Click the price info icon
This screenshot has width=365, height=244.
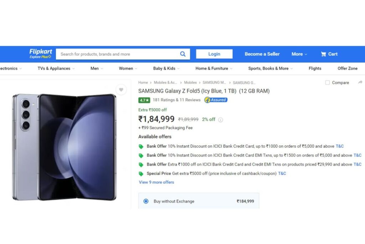point(220,120)
